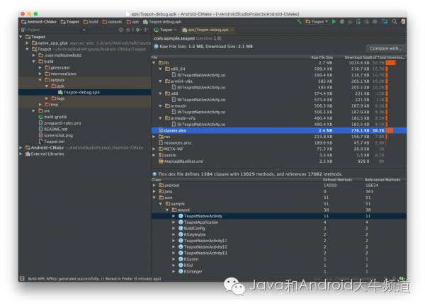Click the hide panel icon in Project toolbar

(x=146, y=30)
